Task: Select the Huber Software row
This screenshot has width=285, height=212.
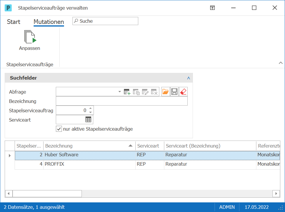Action: click(147, 155)
